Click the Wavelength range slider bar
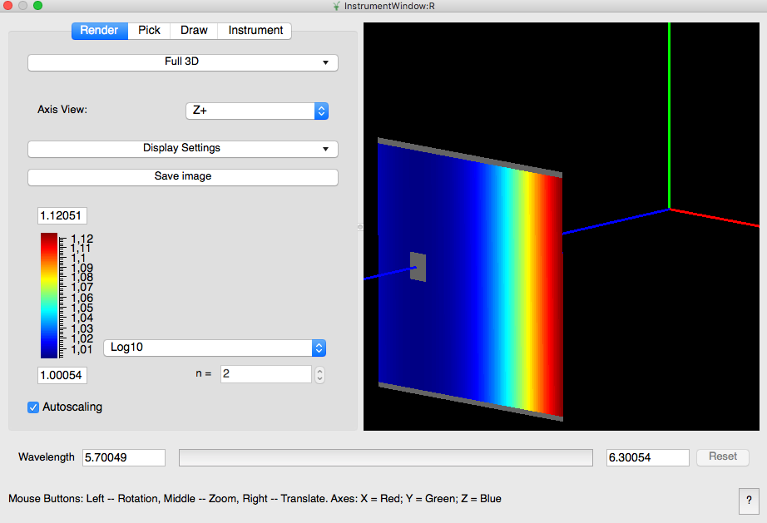 coord(385,457)
